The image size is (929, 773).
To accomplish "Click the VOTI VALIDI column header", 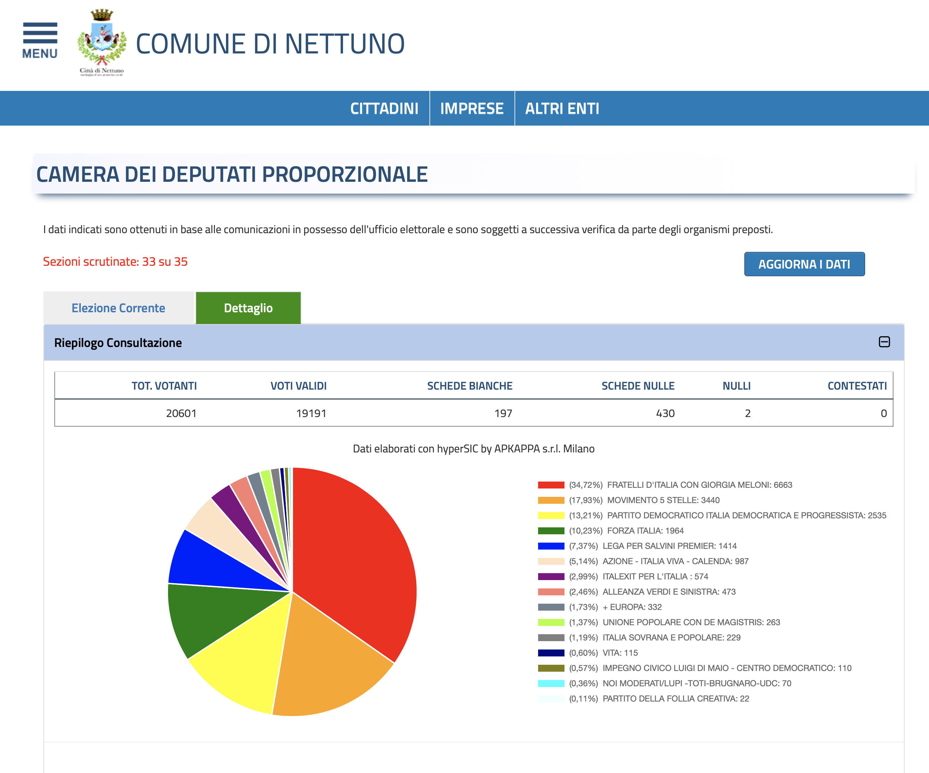I will (299, 385).
